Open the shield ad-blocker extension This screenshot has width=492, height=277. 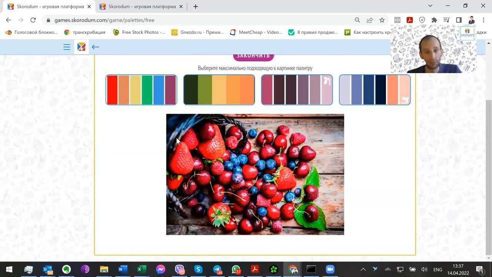[x=422, y=20]
